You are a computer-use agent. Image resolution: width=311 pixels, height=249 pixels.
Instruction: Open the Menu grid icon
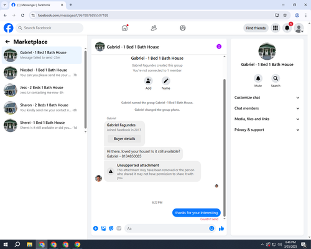click(x=276, y=28)
